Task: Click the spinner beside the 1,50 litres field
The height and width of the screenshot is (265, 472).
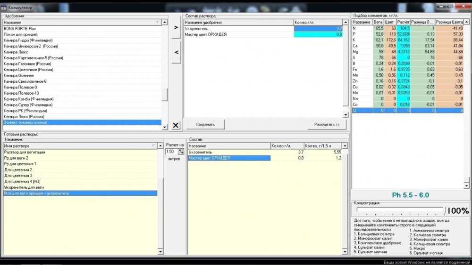Action: tap(181, 152)
